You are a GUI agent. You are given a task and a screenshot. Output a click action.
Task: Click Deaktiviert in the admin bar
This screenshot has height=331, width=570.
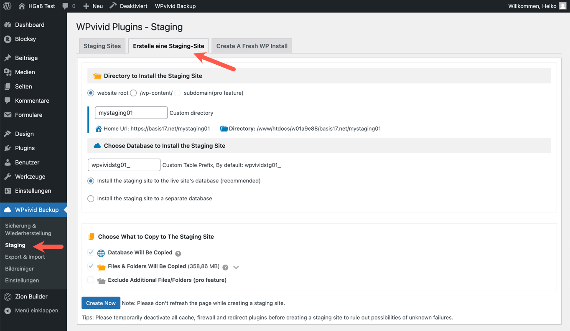129,6
